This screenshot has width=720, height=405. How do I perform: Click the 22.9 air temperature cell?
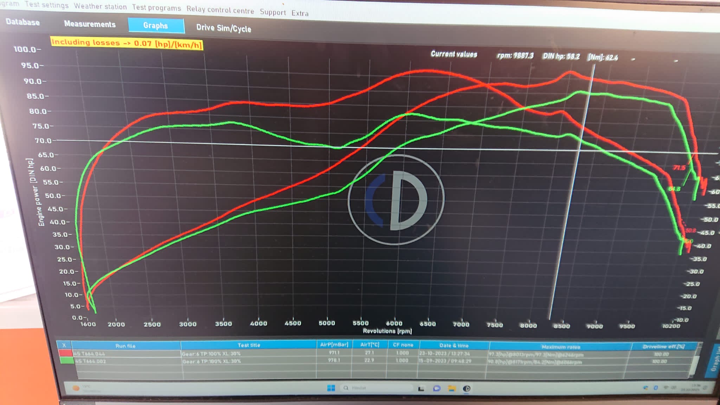pyautogui.click(x=369, y=360)
